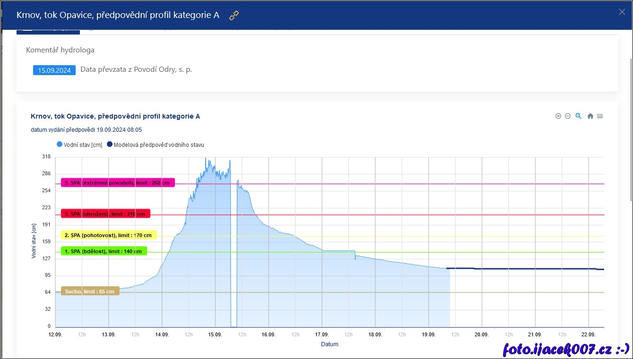Reset chart zoom with home icon

(x=590, y=116)
